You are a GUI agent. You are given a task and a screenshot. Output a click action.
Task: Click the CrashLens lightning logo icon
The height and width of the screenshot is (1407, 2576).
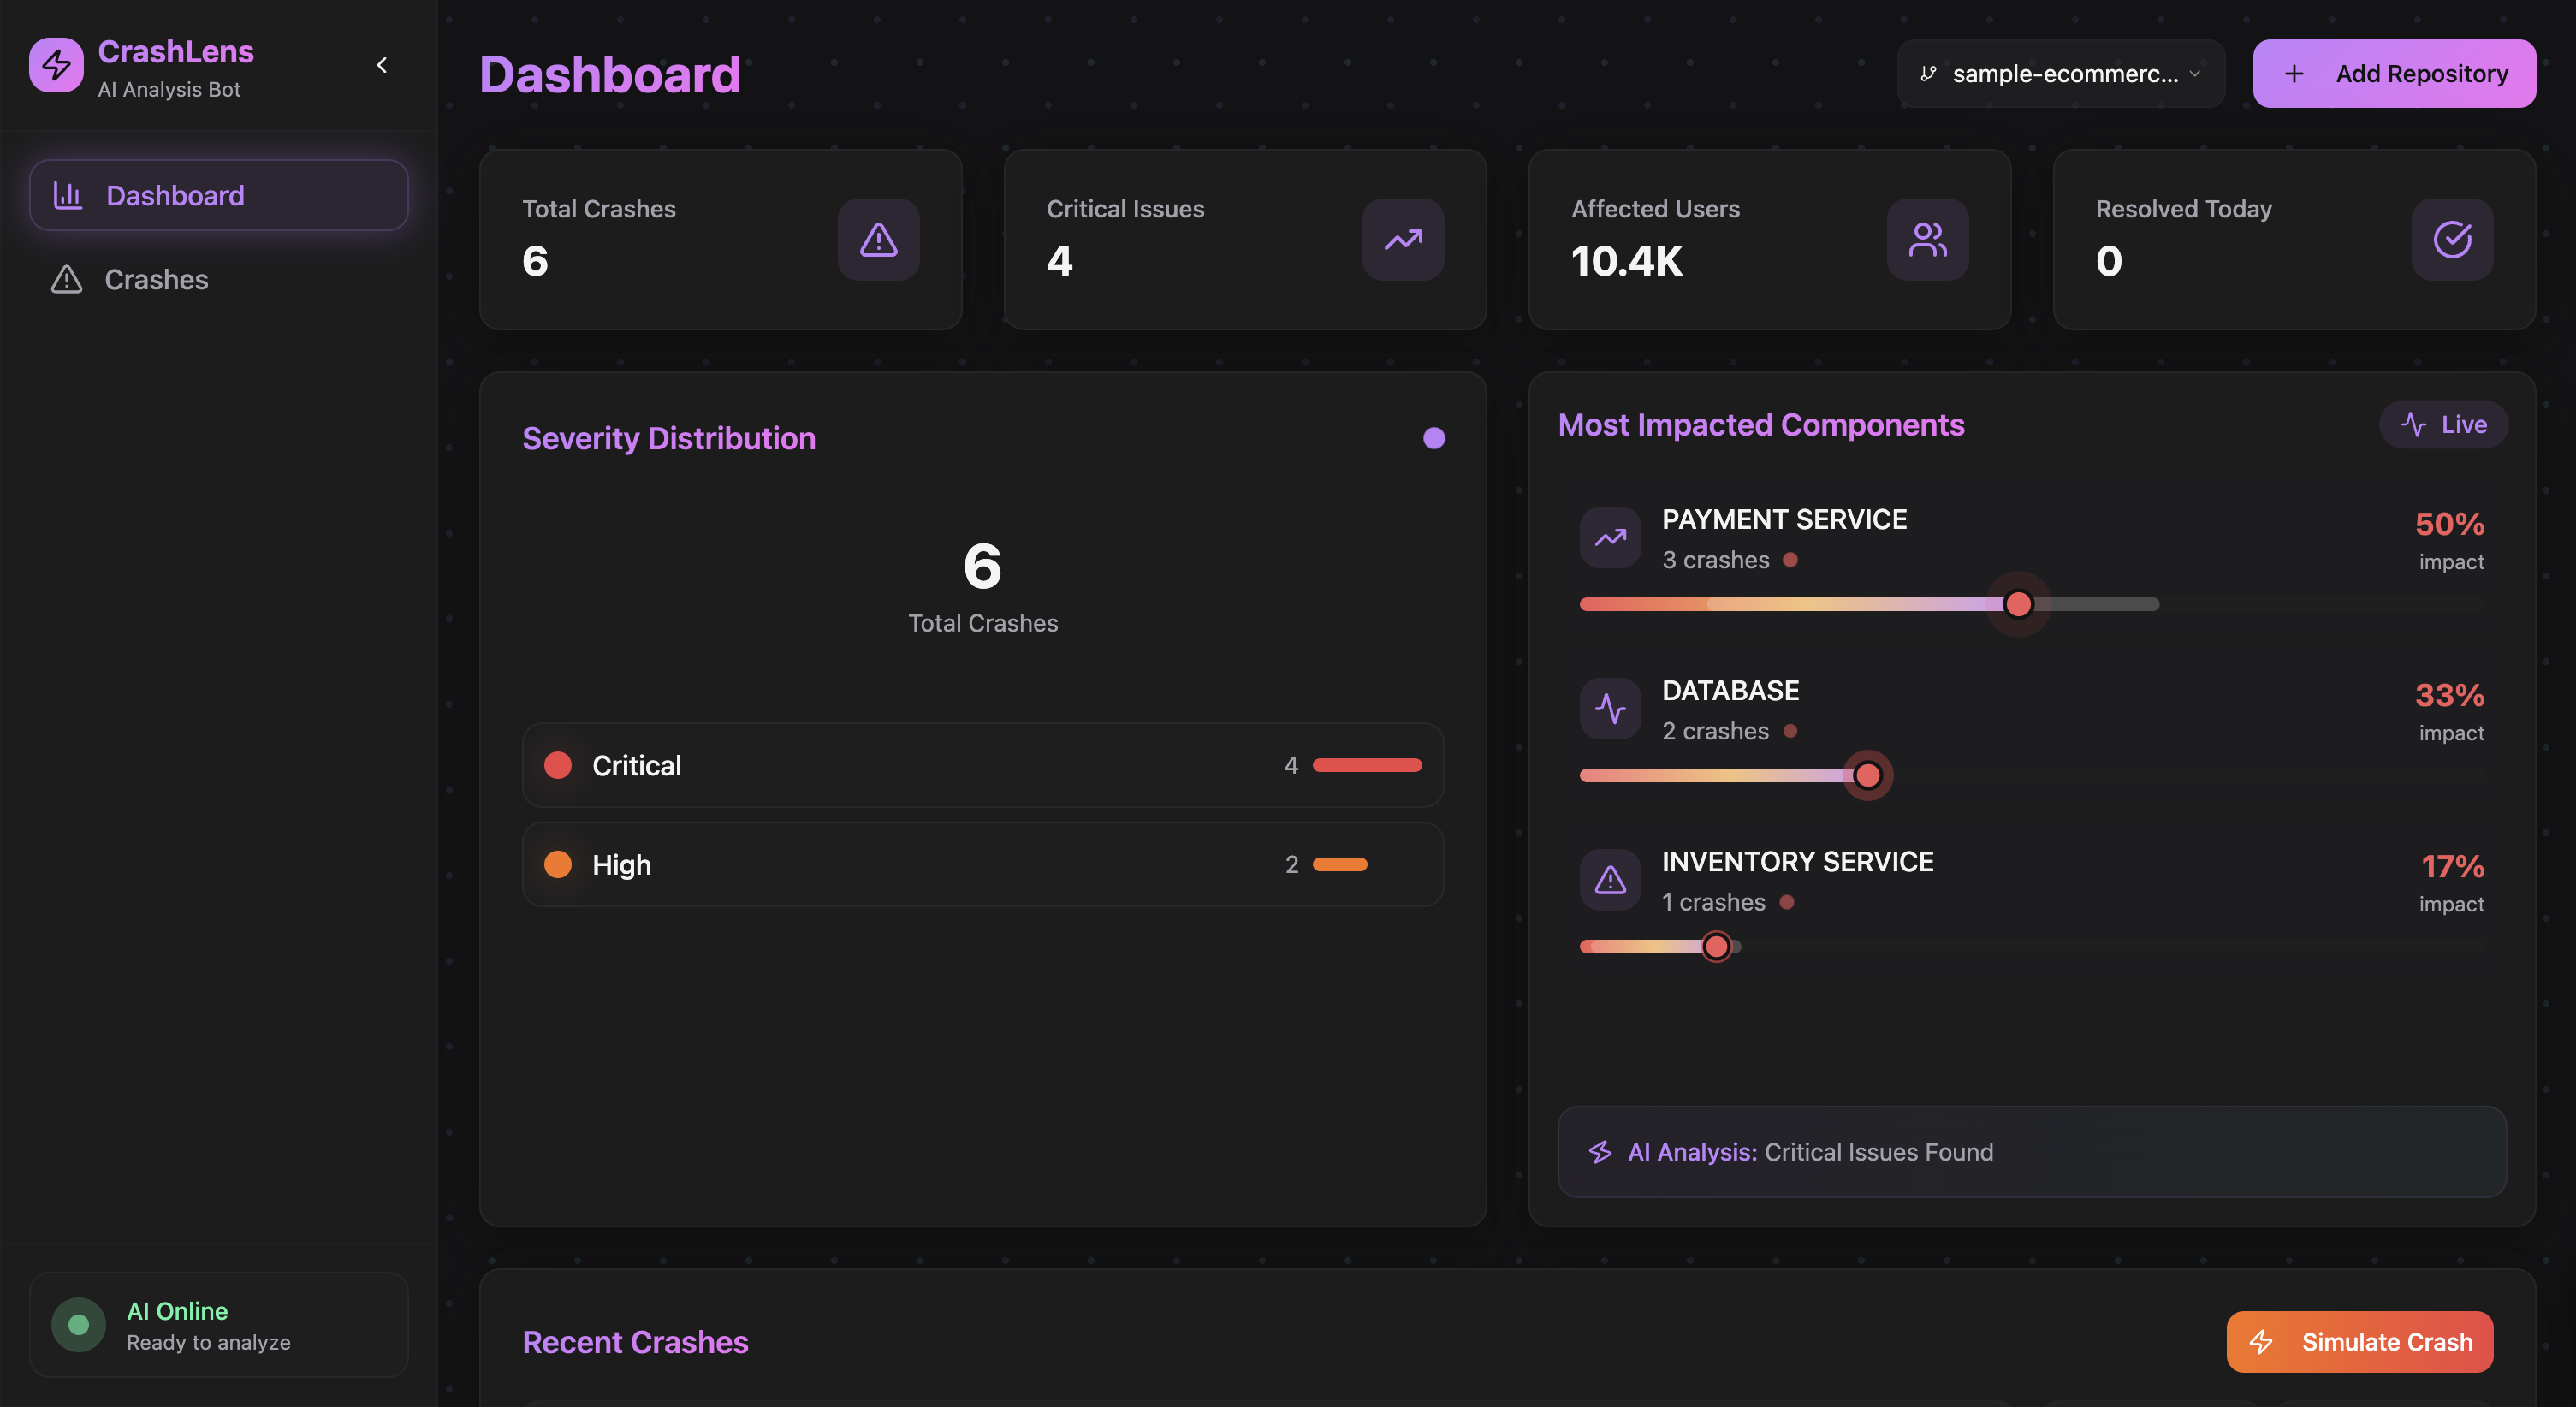tap(56, 65)
